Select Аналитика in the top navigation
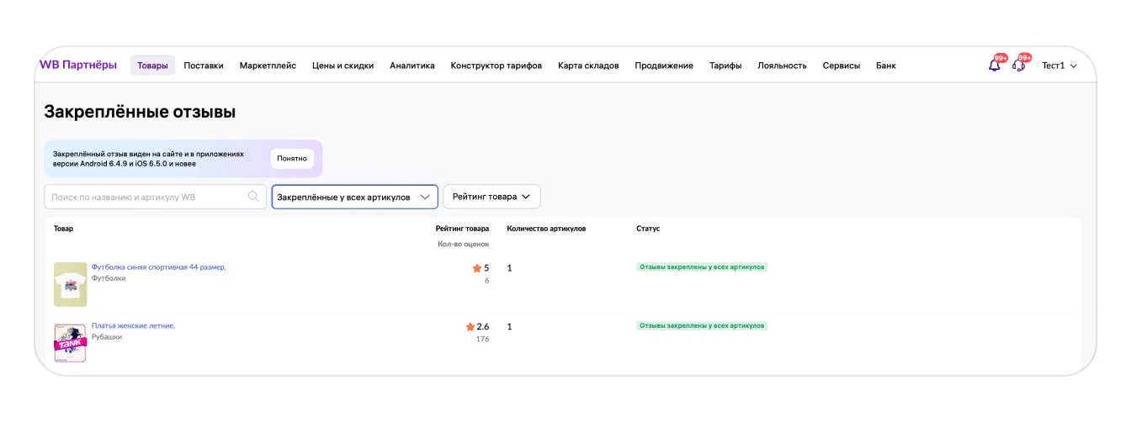The image size is (1131, 422). coord(412,66)
